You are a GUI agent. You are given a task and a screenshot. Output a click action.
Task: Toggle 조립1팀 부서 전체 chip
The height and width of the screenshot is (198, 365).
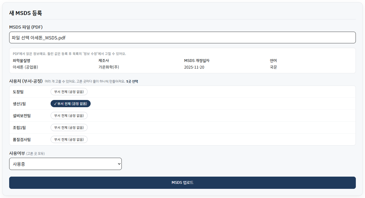pos(69,127)
